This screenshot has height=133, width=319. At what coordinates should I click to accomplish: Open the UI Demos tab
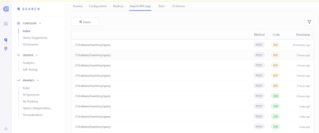click(x=178, y=6)
